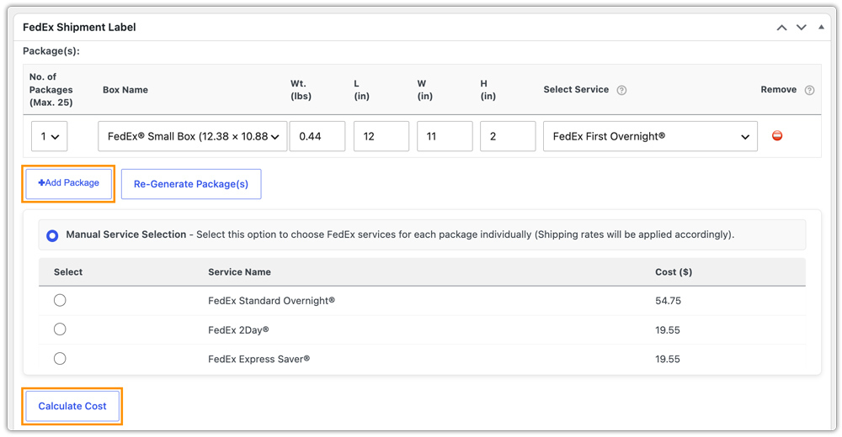Click the 54.75 cost value
This screenshot has width=842, height=437.
[x=668, y=301]
